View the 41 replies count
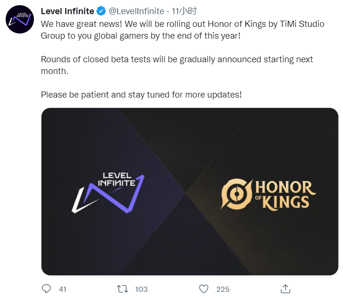Screen dimensions: 343x297 coord(63,289)
